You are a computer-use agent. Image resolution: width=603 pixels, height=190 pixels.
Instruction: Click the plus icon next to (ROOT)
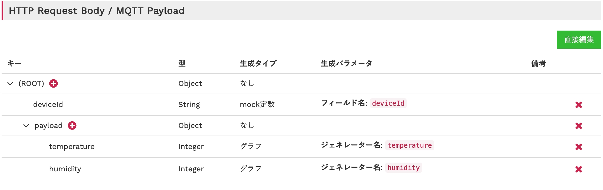tap(54, 84)
